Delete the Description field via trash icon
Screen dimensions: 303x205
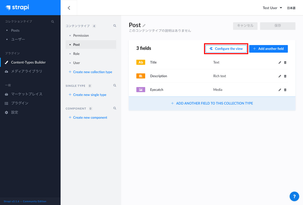[x=285, y=76]
